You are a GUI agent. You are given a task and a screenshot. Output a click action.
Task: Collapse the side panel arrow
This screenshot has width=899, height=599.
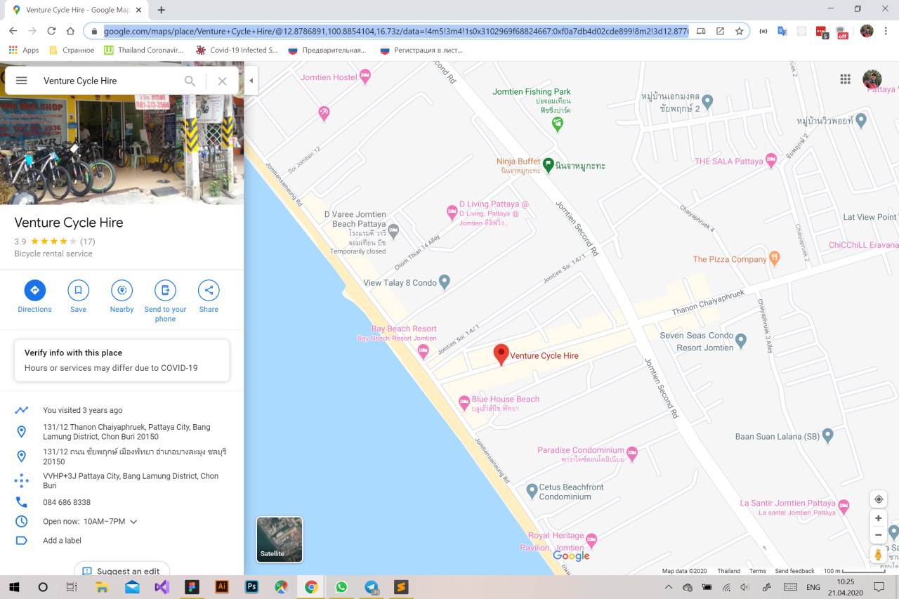click(x=251, y=81)
